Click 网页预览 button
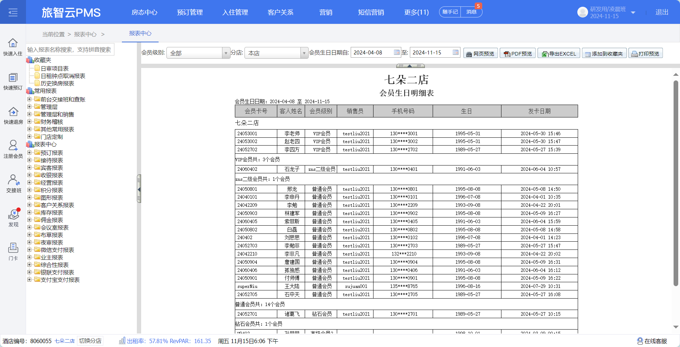 pyautogui.click(x=480, y=53)
